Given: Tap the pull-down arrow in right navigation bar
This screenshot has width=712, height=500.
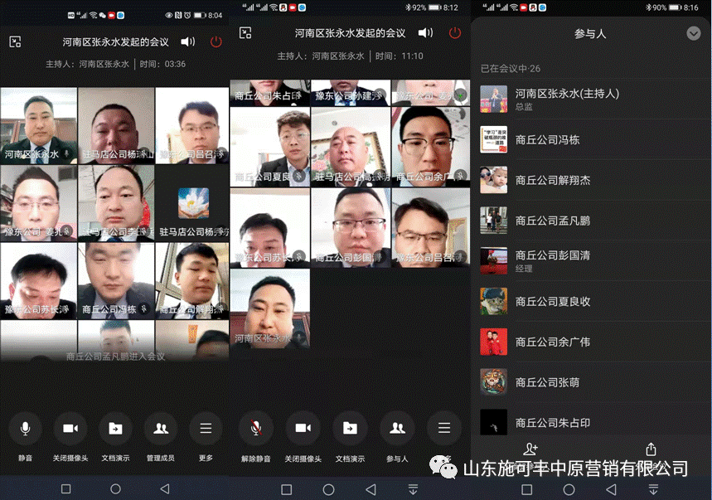Looking at the screenshot, I should [x=653, y=489].
